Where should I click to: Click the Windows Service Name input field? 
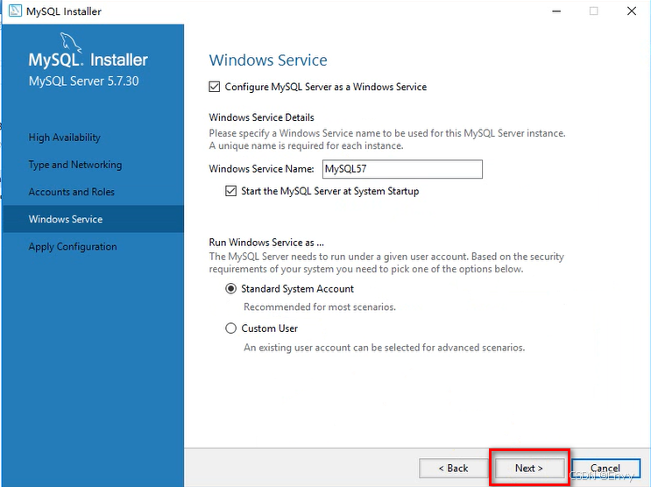pyautogui.click(x=402, y=169)
